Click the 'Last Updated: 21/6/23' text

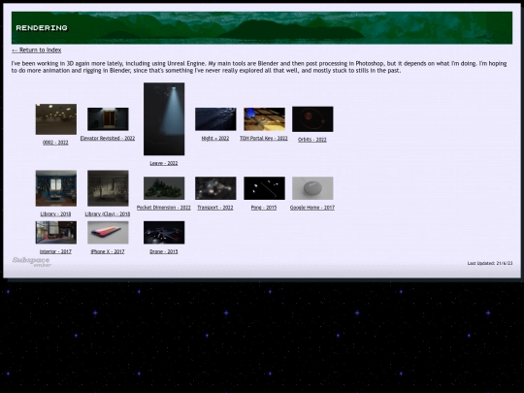tap(490, 263)
